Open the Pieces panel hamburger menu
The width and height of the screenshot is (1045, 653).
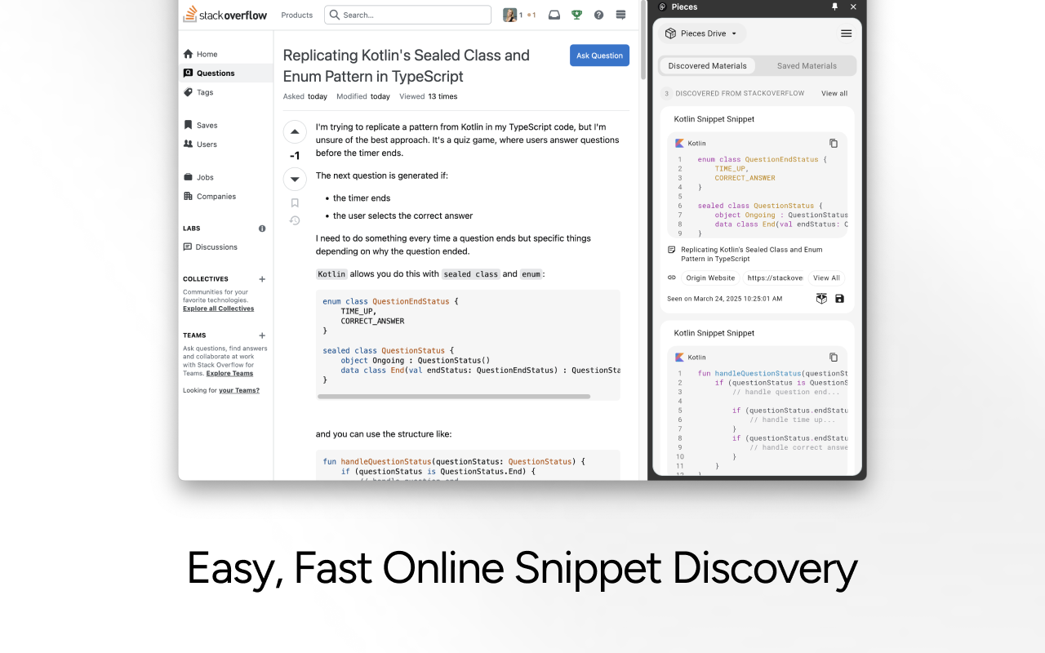846,33
